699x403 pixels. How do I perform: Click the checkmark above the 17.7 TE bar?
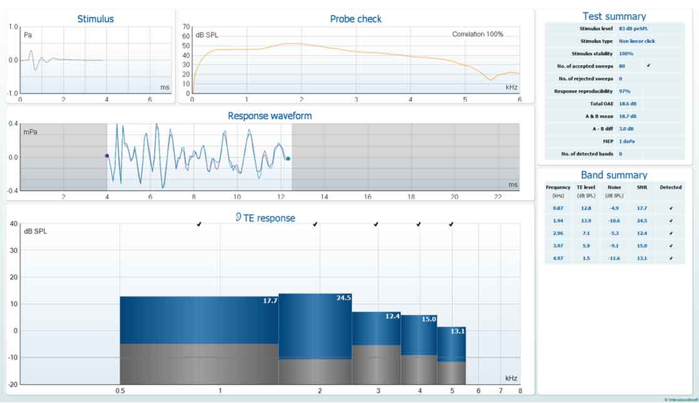[x=199, y=224]
